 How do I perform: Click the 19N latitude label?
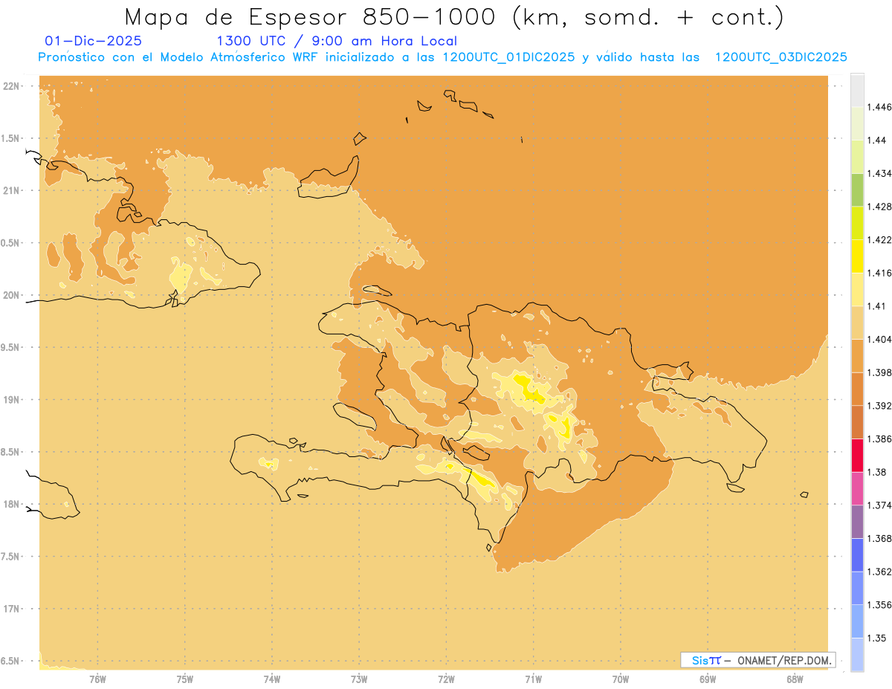pos(13,400)
